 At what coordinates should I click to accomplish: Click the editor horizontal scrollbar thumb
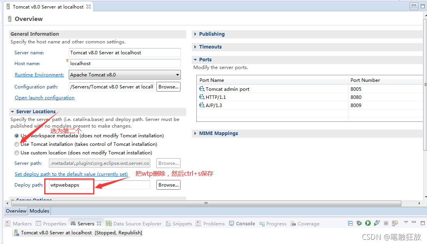click(206, 203)
